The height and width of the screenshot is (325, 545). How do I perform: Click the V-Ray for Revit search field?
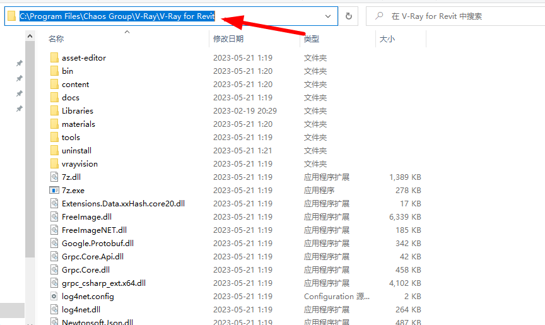(455, 16)
